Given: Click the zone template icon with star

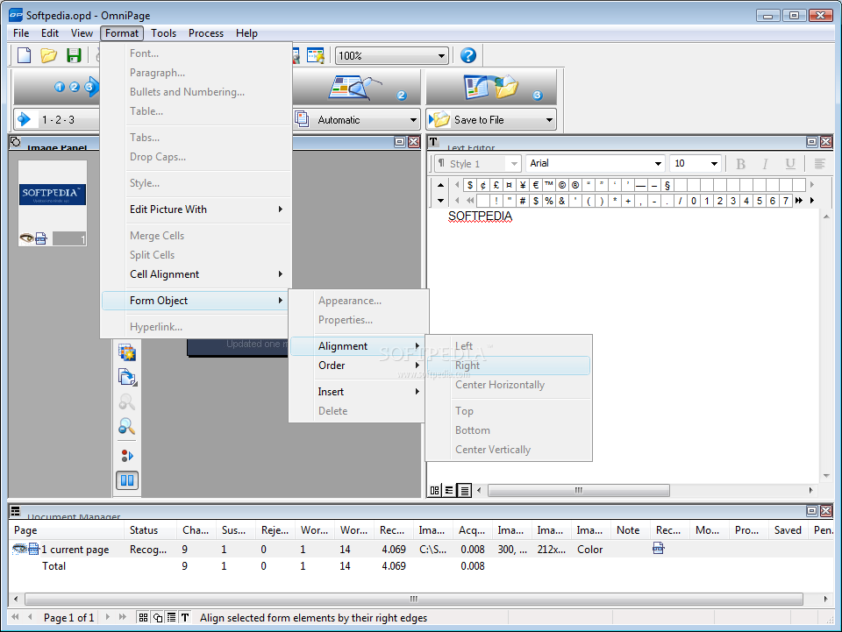Looking at the screenshot, I should click(127, 352).
